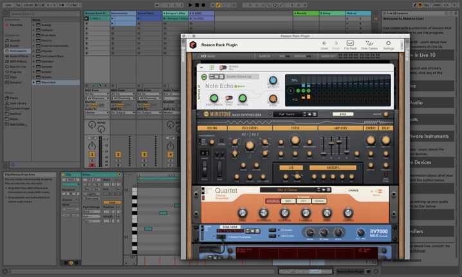Click the Flip Rack icon
This screenshot has width=462, height=277.
tap(350, 43)
